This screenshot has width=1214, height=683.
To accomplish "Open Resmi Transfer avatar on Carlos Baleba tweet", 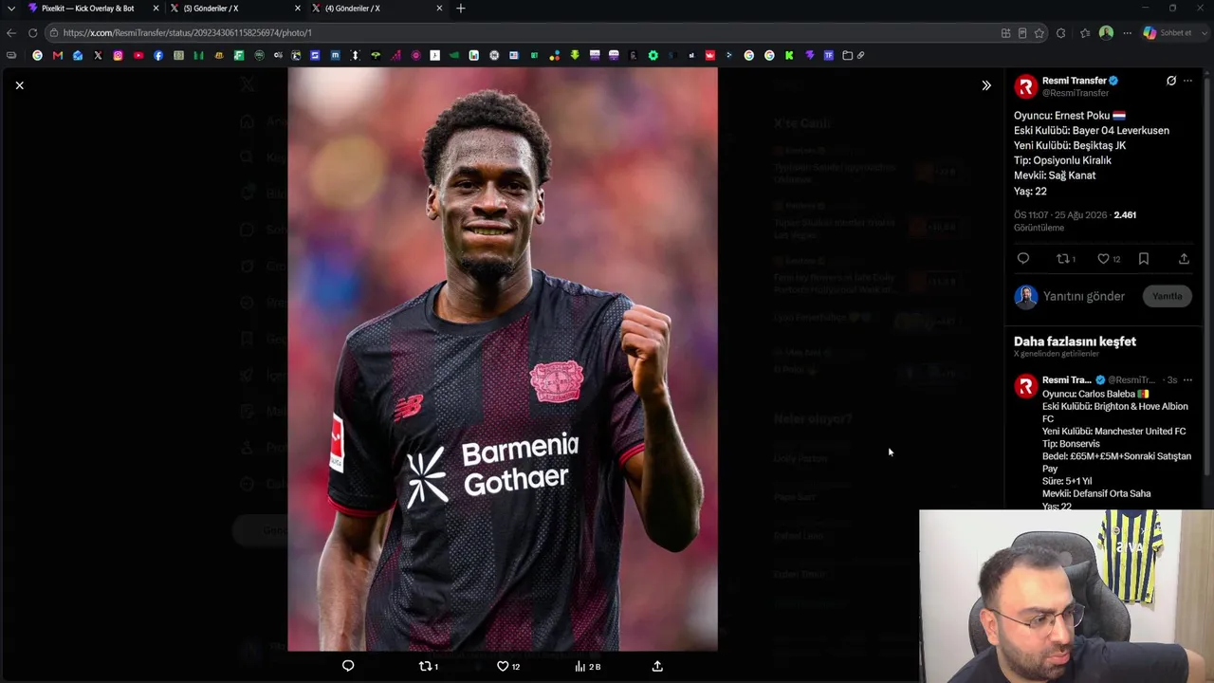I will [1025, 386].
